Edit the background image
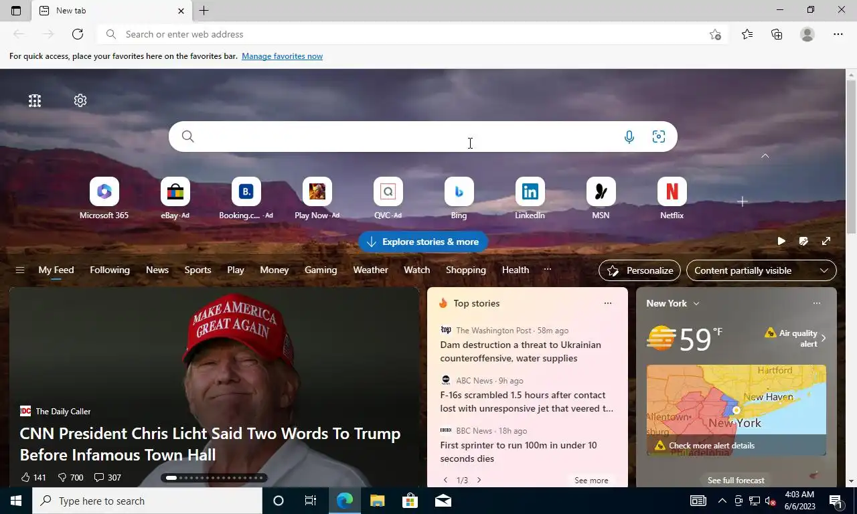 click(803, 241)
